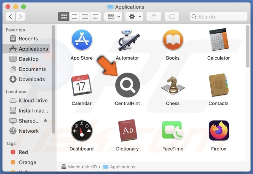Select Applications in the sidebar

point(27,49)
